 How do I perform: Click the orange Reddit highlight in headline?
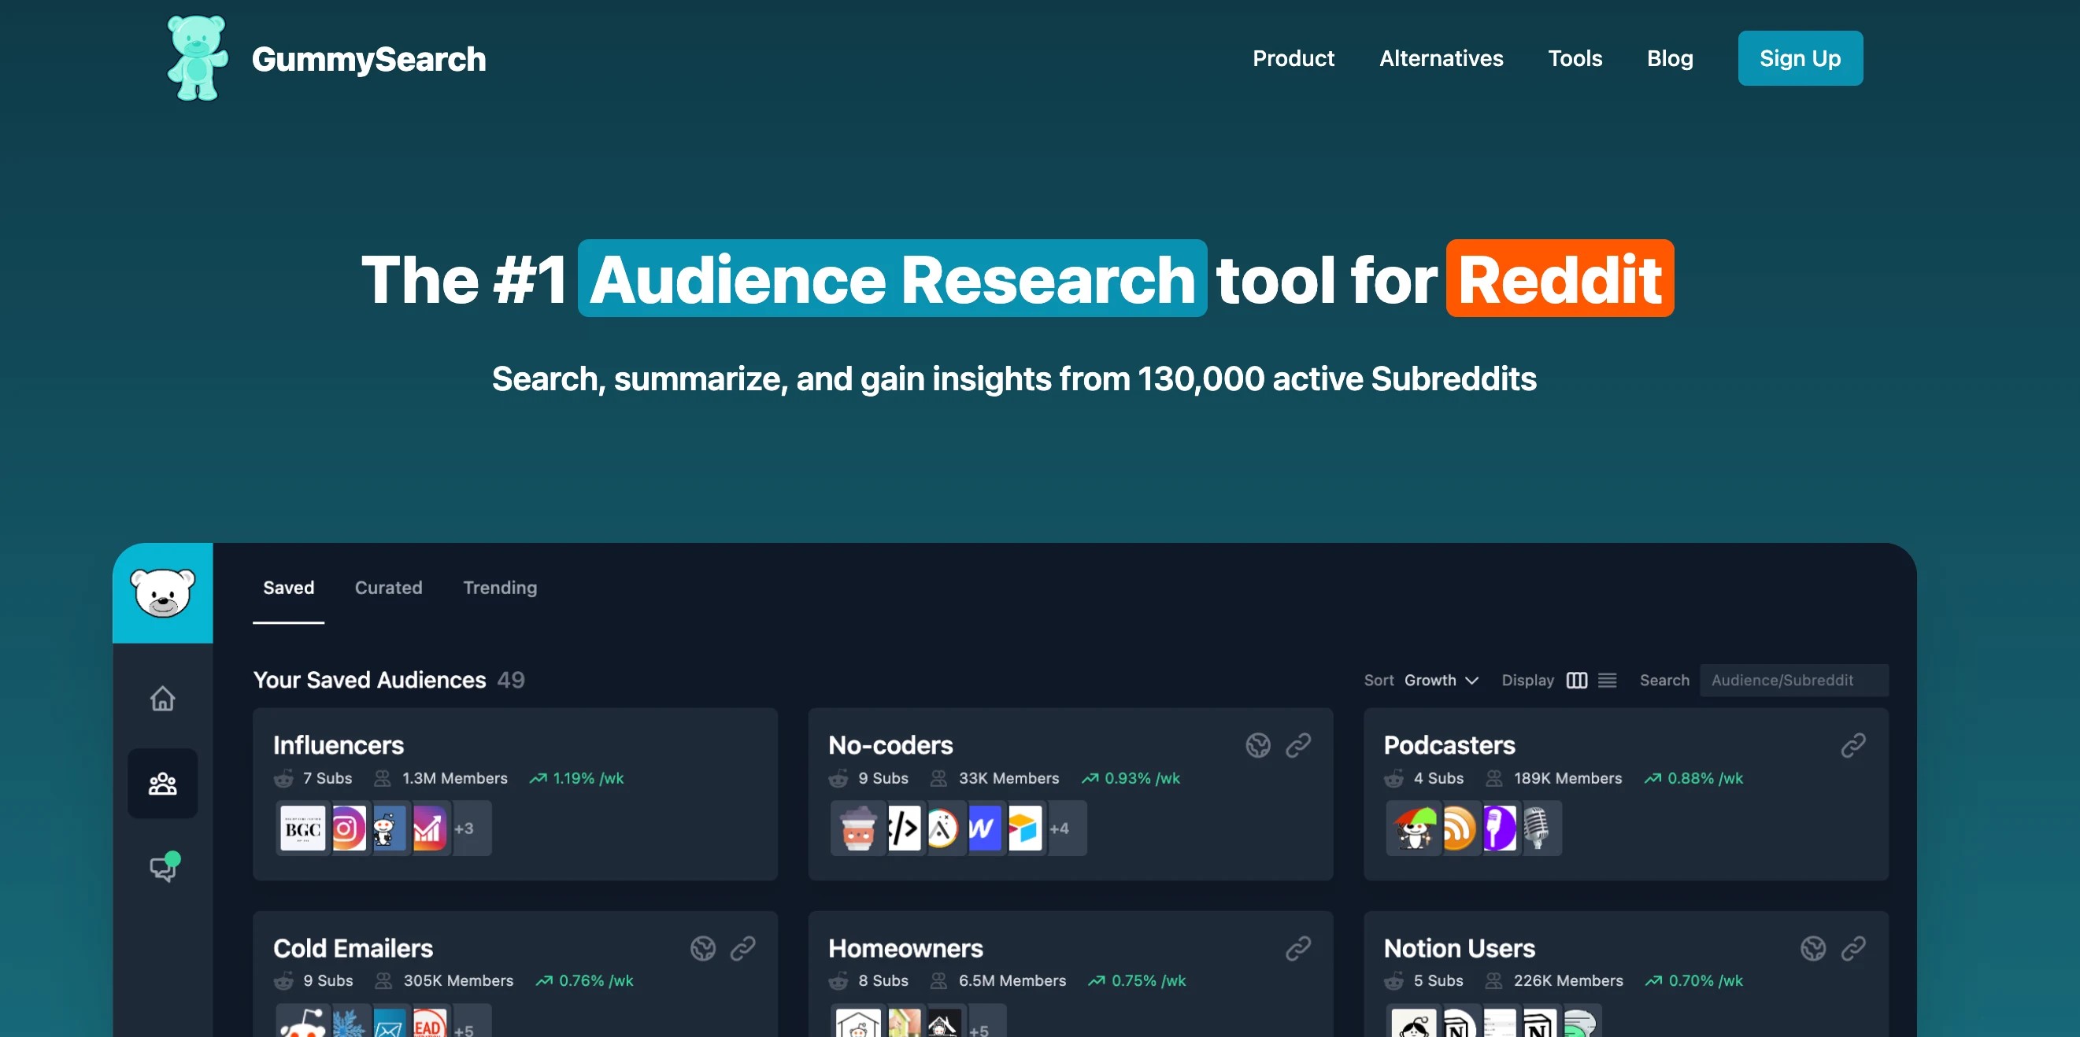1559,279
